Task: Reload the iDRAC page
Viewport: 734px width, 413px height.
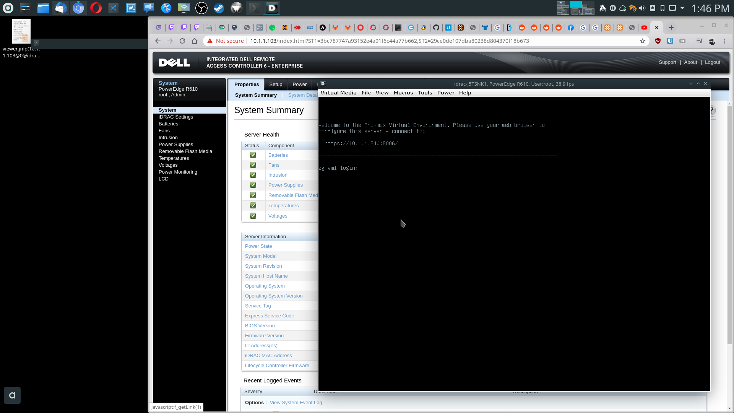Action: [182, 41]
